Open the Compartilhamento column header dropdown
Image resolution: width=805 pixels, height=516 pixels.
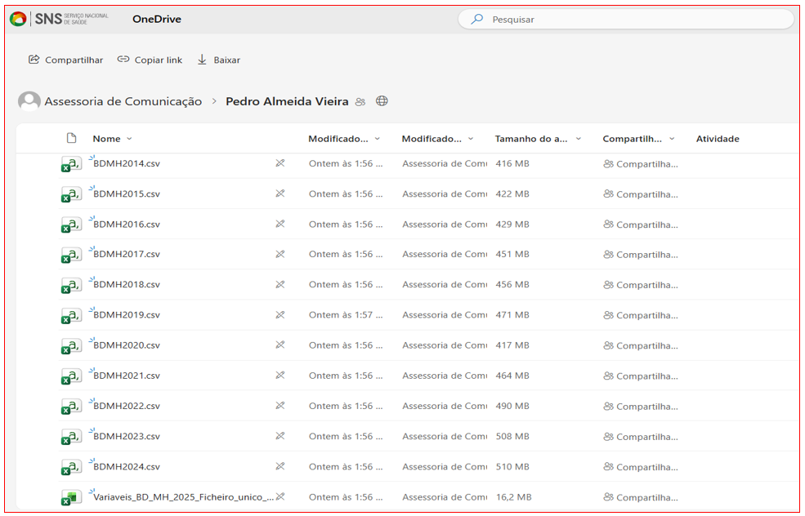coord(672,139)
